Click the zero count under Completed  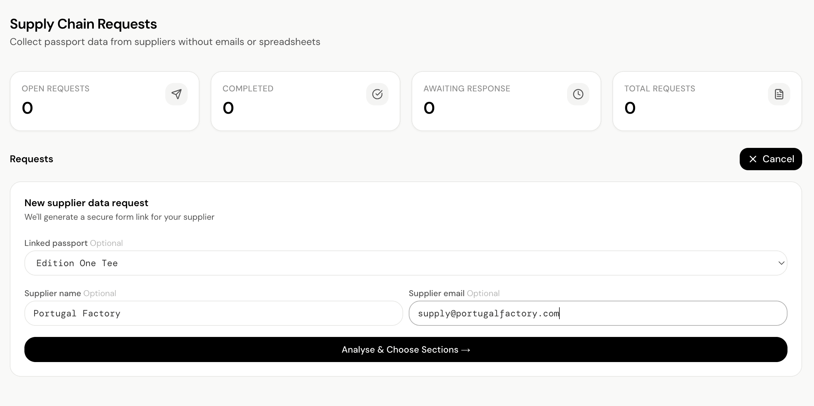tap(228, 108)
